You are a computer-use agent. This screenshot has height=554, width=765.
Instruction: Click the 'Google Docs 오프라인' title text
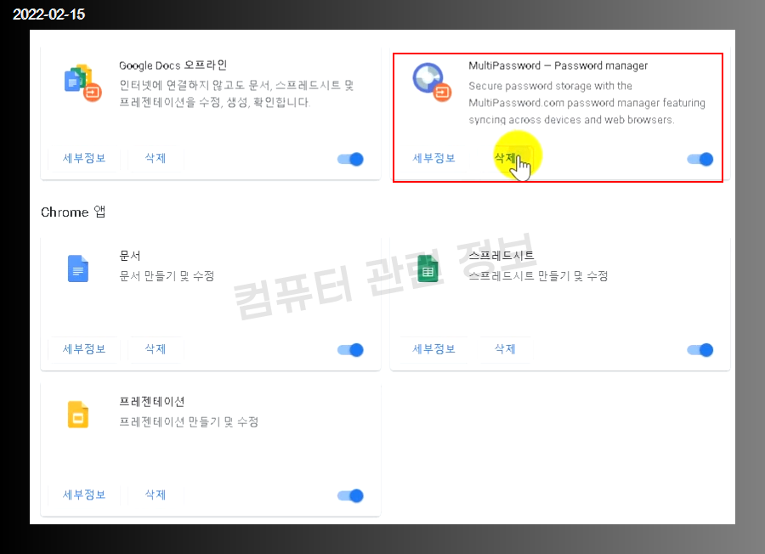coord(173,65)
